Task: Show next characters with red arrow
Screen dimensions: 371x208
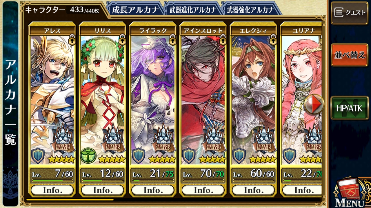Action: click(314, 104)
